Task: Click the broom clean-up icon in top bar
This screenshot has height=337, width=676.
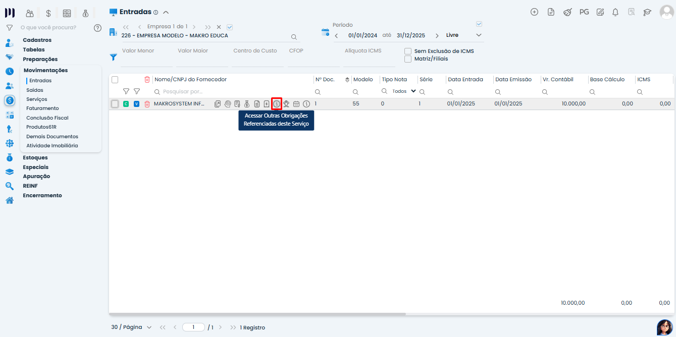Action: (567, 12)
